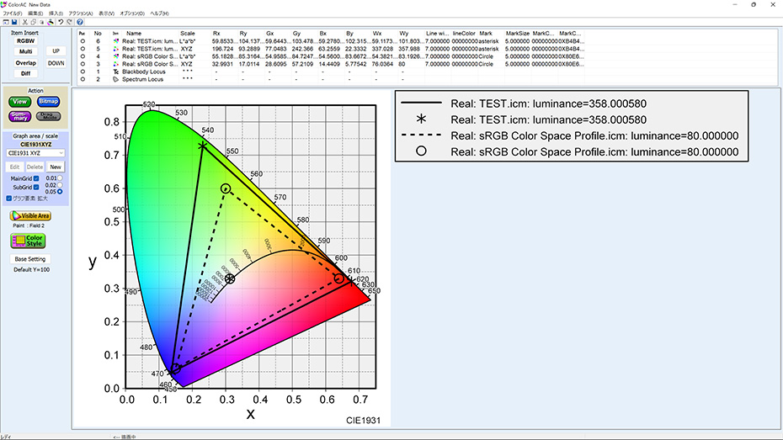This screenshot has width=783, height=440.
Task: Select the 0.01 grid spacing radio button
Action: click(x=59, y=178)
